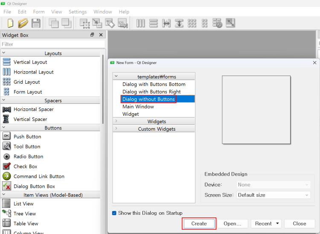The height and width of the screenshot is (234, 320).
Task: Open the Settings menu
Action: pyautogui.click(x=78, y=12)
